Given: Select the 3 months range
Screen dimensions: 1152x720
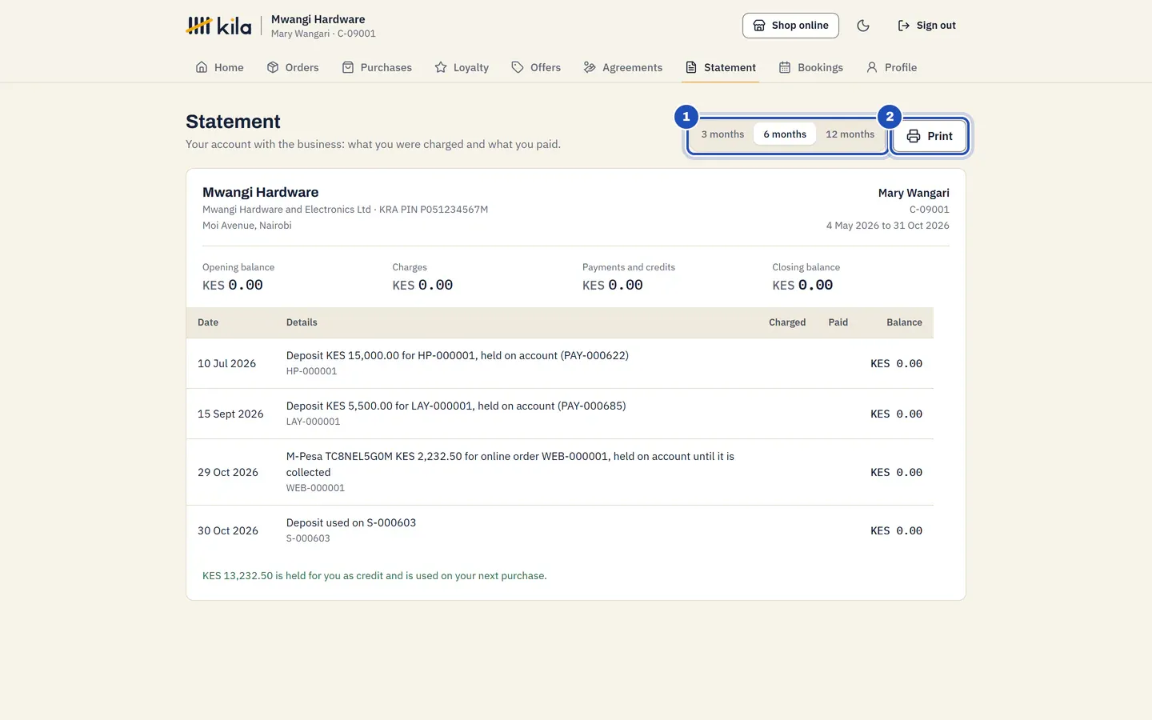Looking at the screenshot, I should (722, 134).
